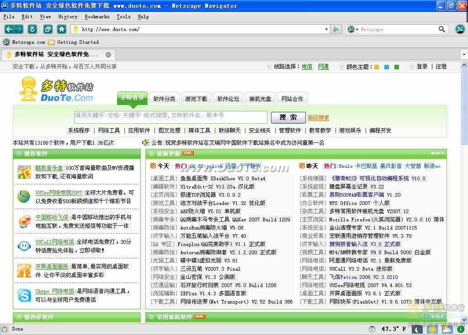Expand the 最新更新 panel header toggle
The image size is (468, 335).
coord(151,154)
